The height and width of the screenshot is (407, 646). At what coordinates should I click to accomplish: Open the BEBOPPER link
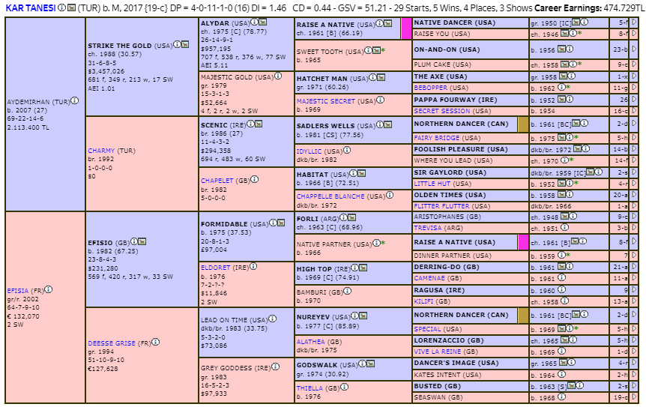pos(430,88)
